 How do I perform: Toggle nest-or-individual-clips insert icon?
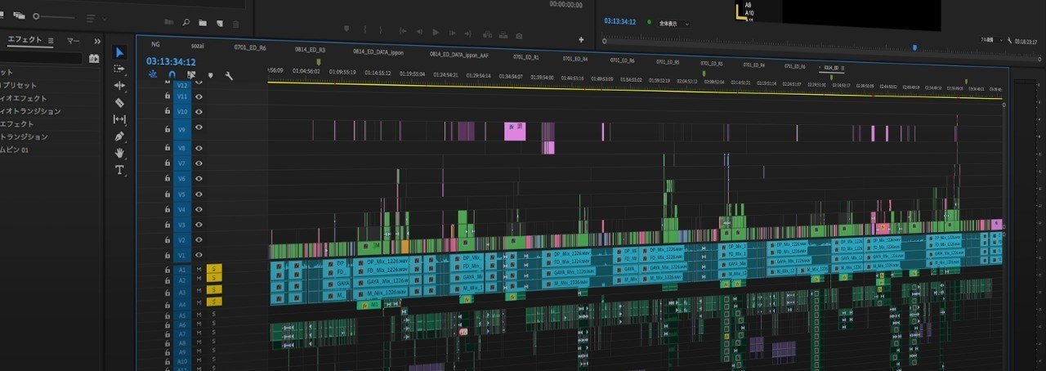click(x=153, y=74)
